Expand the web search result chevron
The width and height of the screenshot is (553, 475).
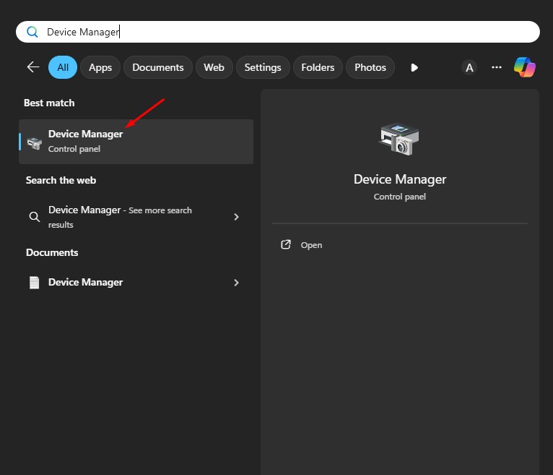click(x=236, y=217)
